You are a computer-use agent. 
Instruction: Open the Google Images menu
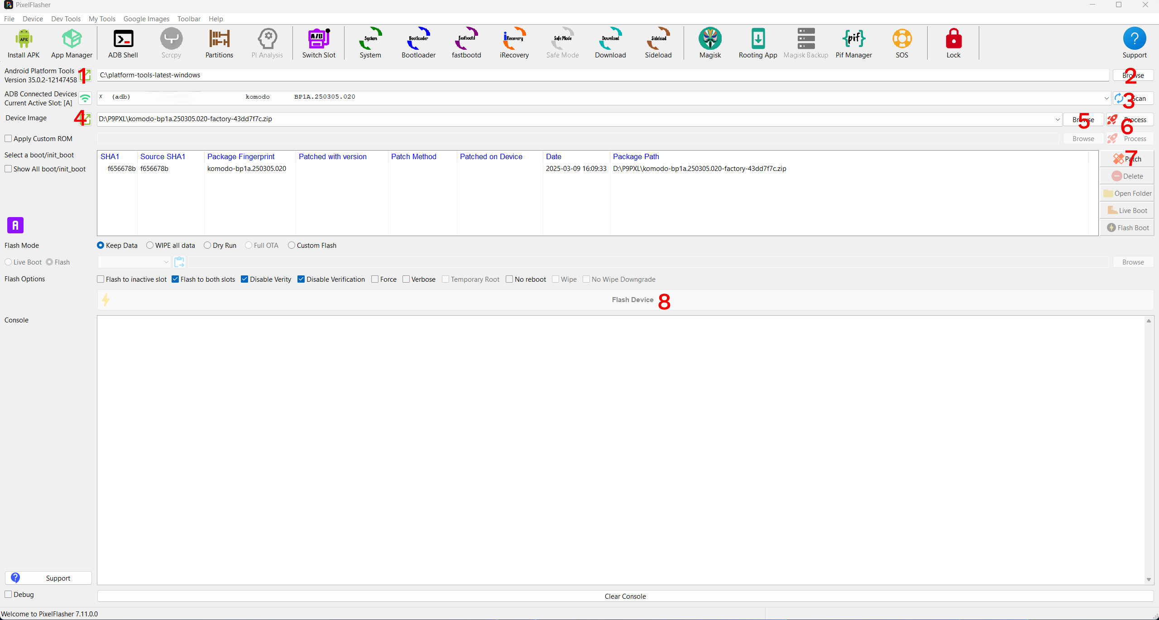pyautogui.click(x=146, y=19)
